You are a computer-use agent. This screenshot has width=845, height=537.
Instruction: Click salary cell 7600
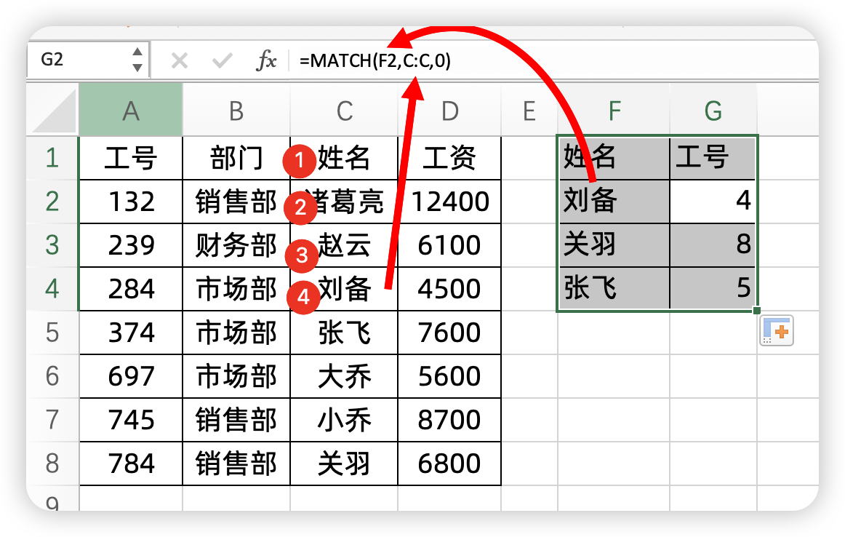pos(449,333)
